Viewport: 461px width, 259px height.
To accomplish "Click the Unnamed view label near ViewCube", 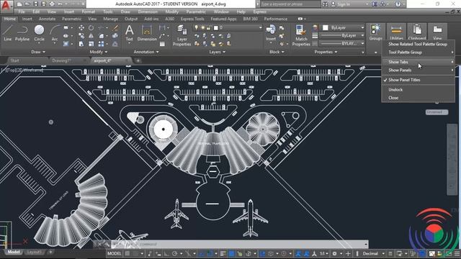I will pyautogui.click(x=437, y=112).
